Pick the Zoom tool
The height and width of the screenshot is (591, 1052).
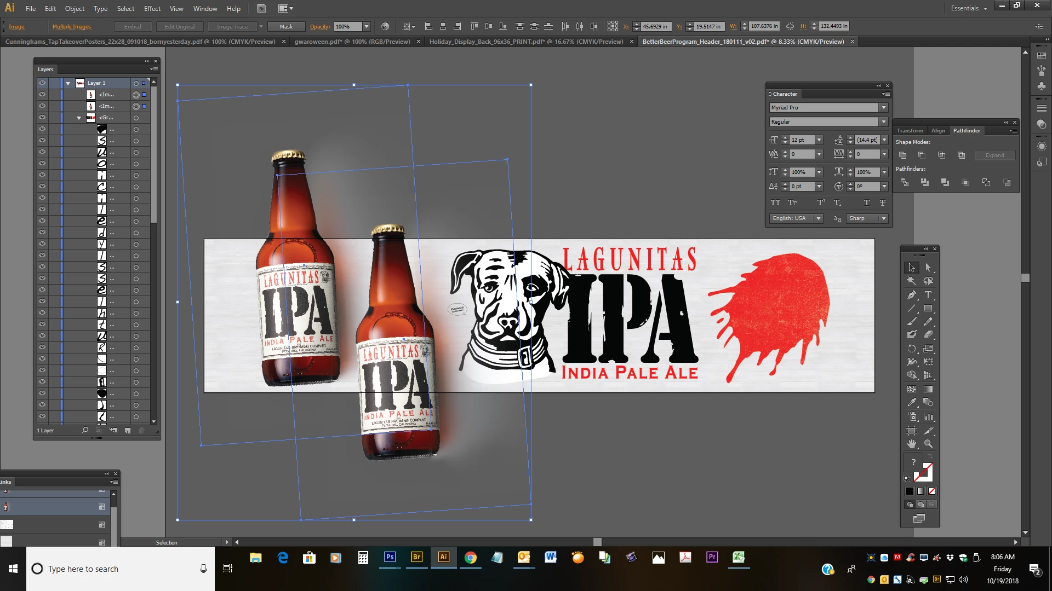[928, 444]
